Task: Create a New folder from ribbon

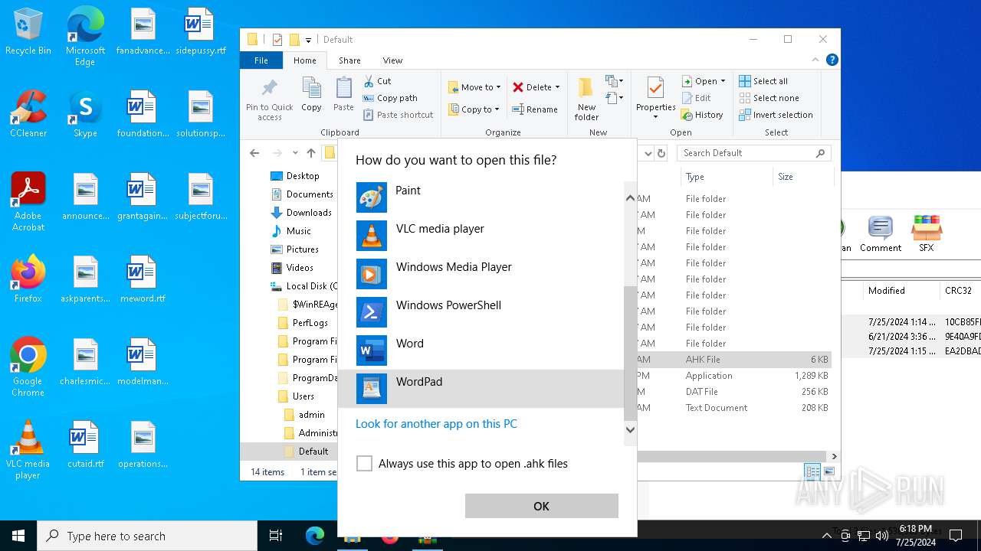Action: [x=586, y=99]
